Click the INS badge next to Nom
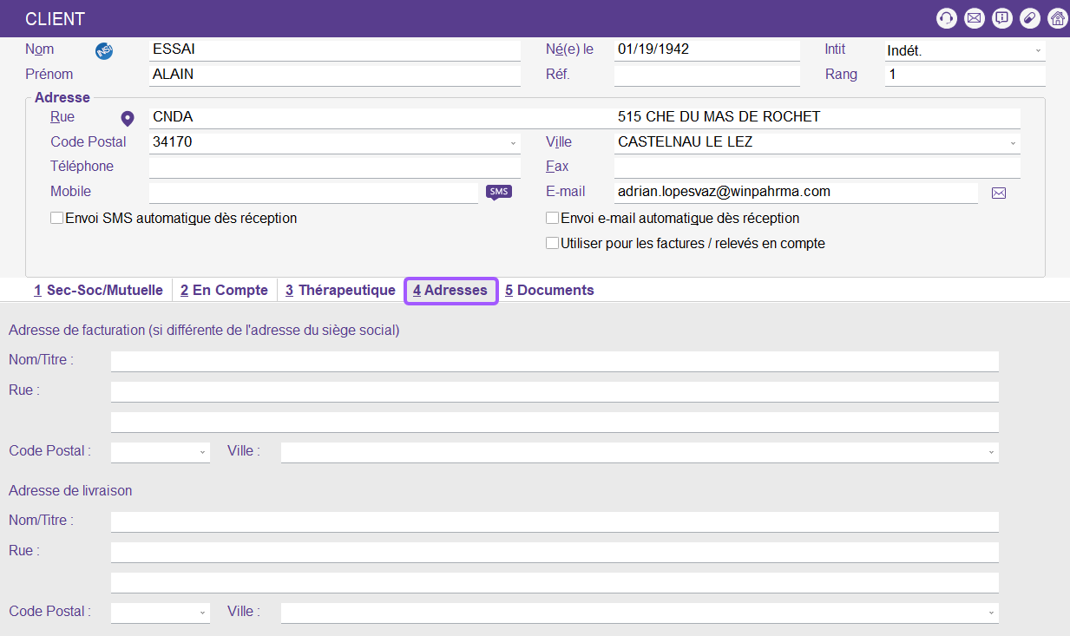 (x=104, y=50)
